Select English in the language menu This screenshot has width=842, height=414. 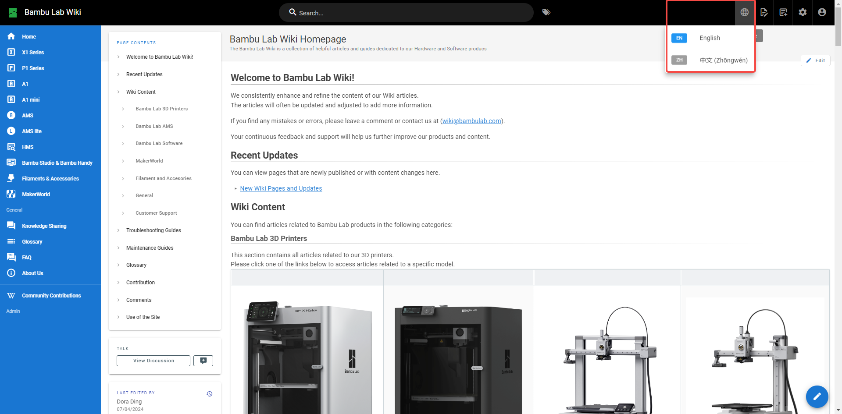point(710,38)
